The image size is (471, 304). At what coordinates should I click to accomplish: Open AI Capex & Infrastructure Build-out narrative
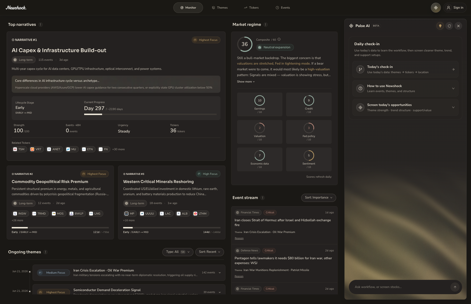(59, 50)
